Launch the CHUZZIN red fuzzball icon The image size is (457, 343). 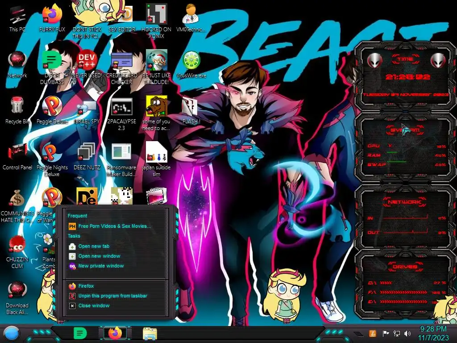pyautogui.click(x=17, y=253)
